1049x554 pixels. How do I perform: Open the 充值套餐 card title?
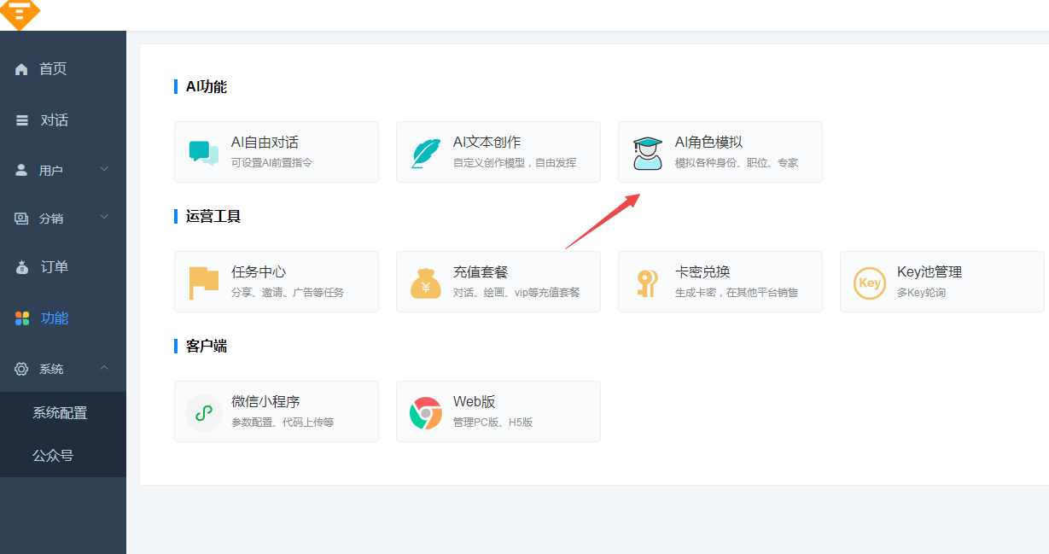coord(481,272)
